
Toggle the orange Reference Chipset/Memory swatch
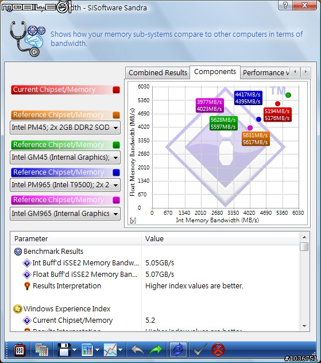click(116, 115)
